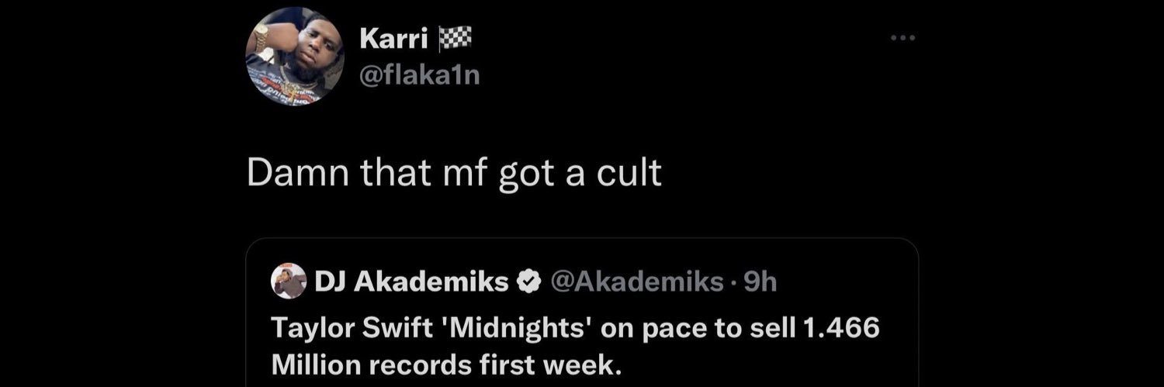Image resolution: width=1164 pixels, height=387 pixels.
Task: Open DJ Akademiks' small avatar
Action: (x=288, y=281)
